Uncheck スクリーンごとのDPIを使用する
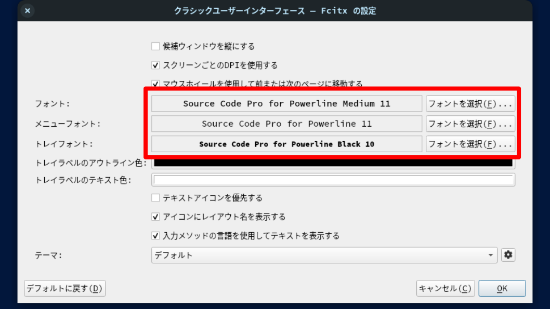550x309 pixels. [155, 65]
